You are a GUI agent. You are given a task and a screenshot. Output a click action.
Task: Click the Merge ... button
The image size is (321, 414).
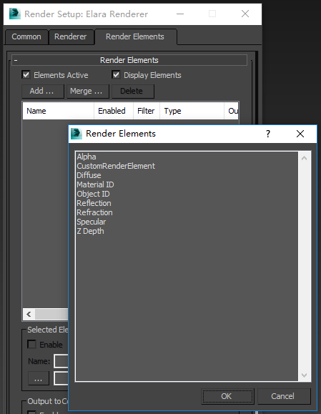tap(87, 91)
